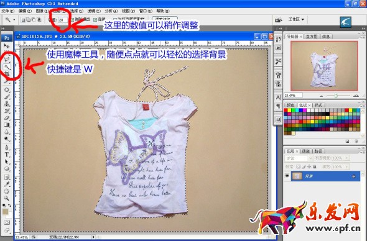This screenshot has width=367, height=241.
Task: Open the layer fill slider arrow
Action: click(x=347, y=166)
